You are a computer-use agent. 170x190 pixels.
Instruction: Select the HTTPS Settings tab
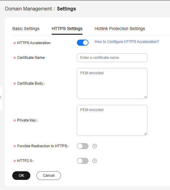(67, 29)
